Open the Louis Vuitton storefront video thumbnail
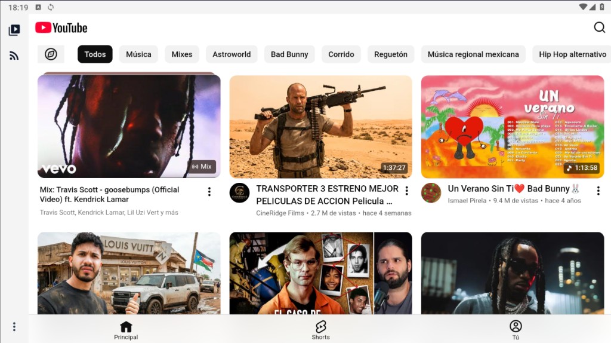 click(129, 273)
